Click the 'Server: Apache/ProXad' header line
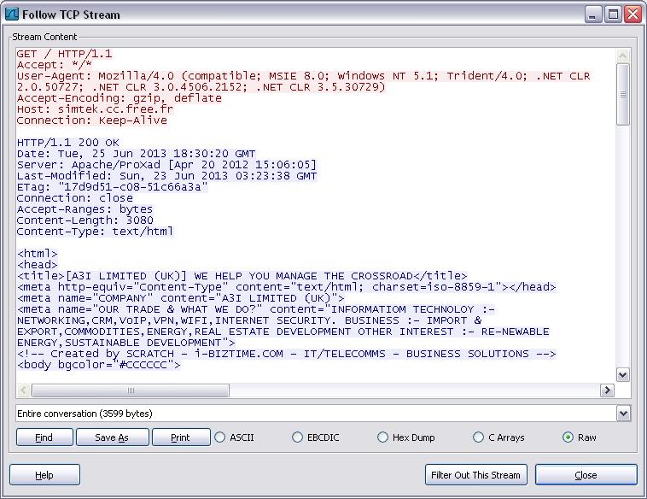 pyautogui.click(x=166, y=165)
